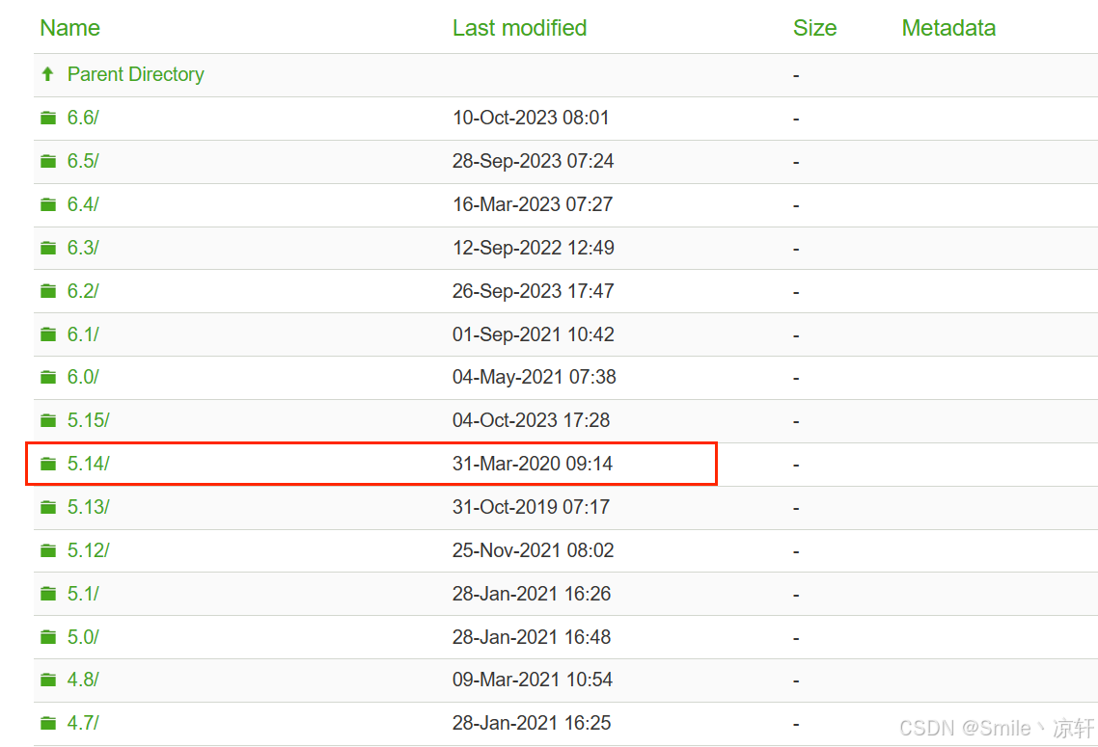Select date text 31-Mar-2020 09:14
This screenshot has width=1098, height=747.
533,464
